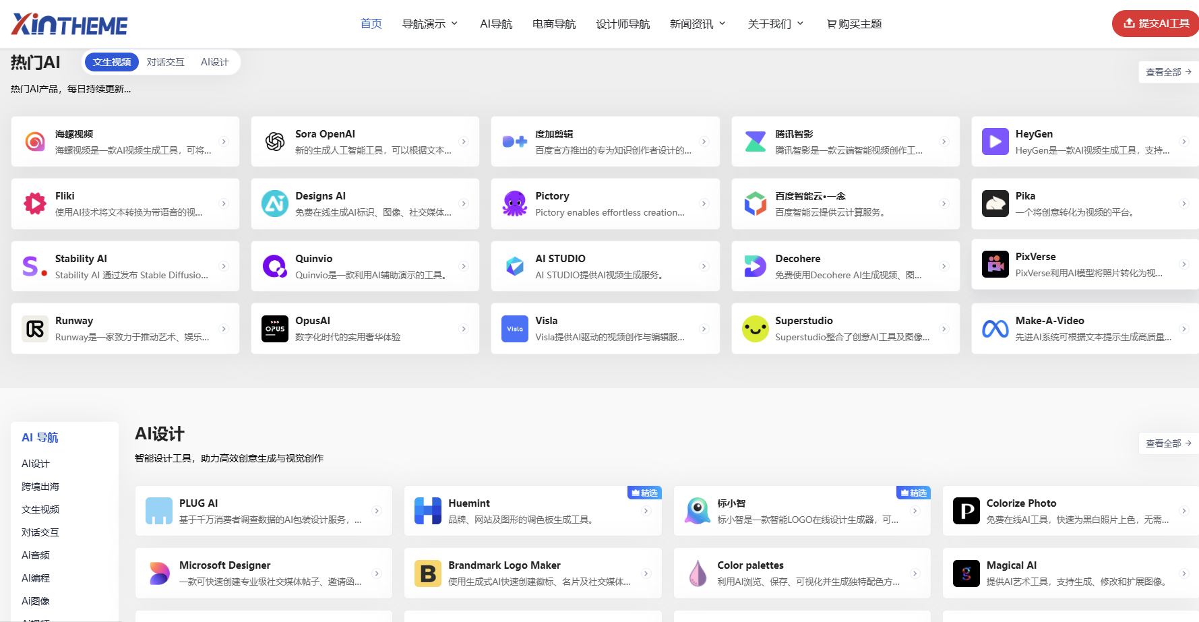This screenshot has width=1199, height=622.
Task: Select 文生视频 in sidebar navigation
Action: click(40, 509)
